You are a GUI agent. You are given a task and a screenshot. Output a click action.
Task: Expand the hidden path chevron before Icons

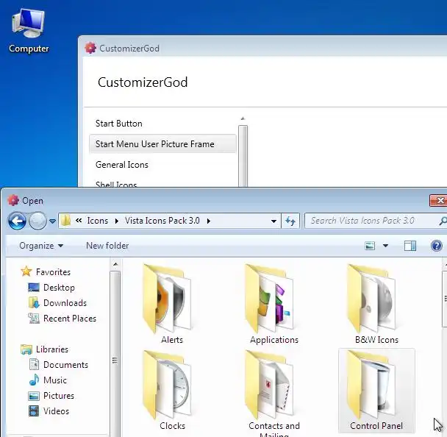79,221
